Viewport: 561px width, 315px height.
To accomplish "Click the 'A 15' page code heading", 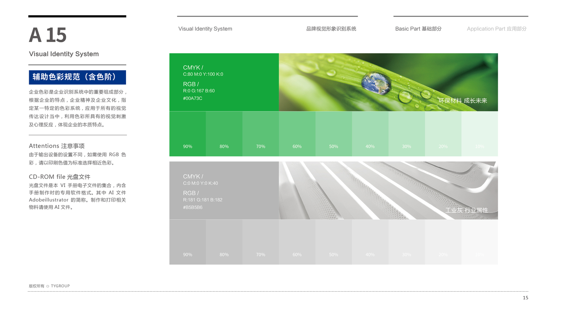I will pos(48,35).
